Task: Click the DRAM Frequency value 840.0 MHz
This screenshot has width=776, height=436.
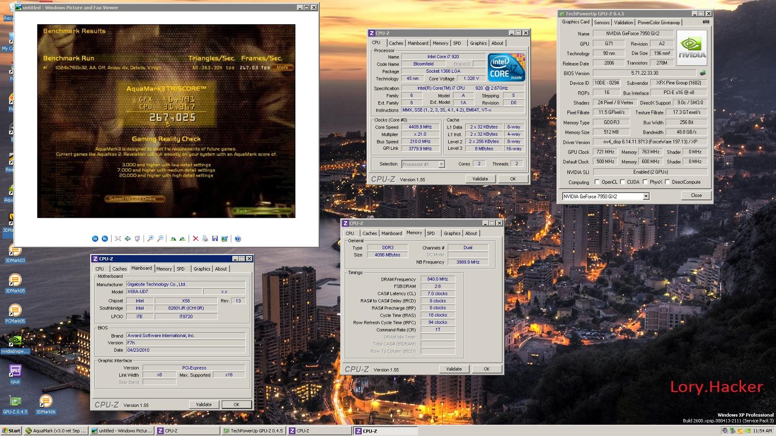Action: (x=437, y=279)
